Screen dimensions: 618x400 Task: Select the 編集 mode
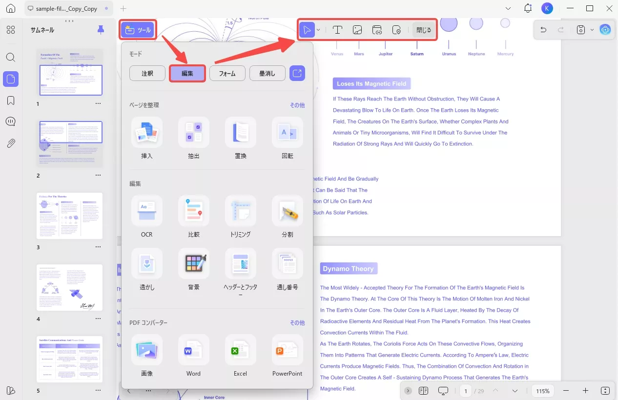click(187, 74)
